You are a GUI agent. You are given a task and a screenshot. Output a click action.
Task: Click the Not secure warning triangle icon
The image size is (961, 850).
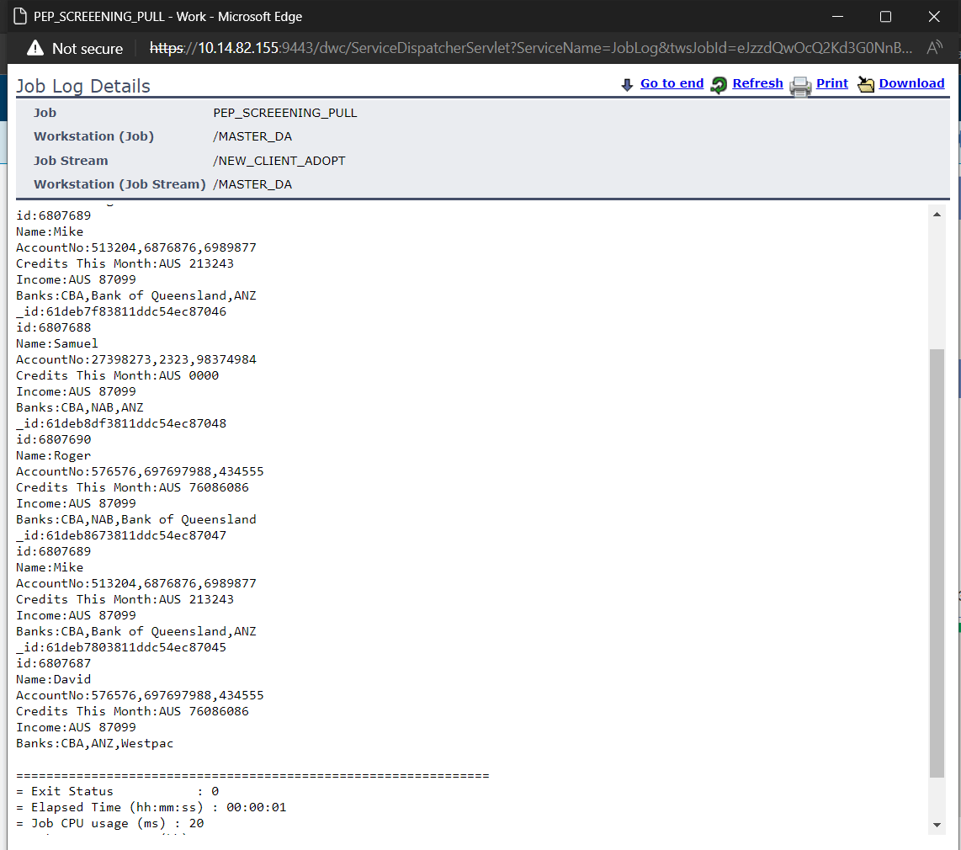35,49
